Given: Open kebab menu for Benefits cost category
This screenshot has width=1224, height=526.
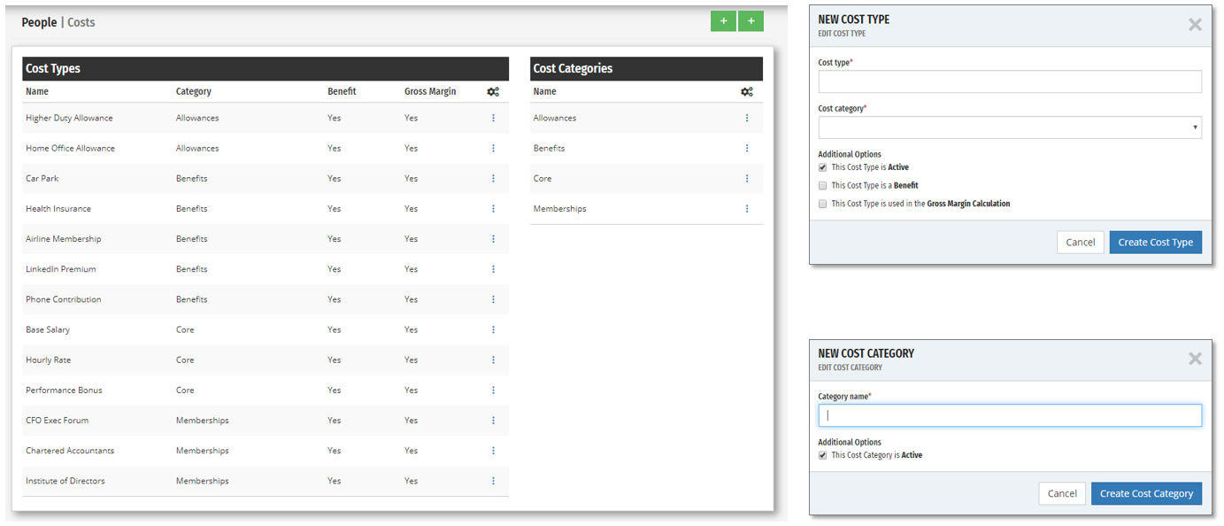Looking at the screenshot, I should tap(747, 148).
